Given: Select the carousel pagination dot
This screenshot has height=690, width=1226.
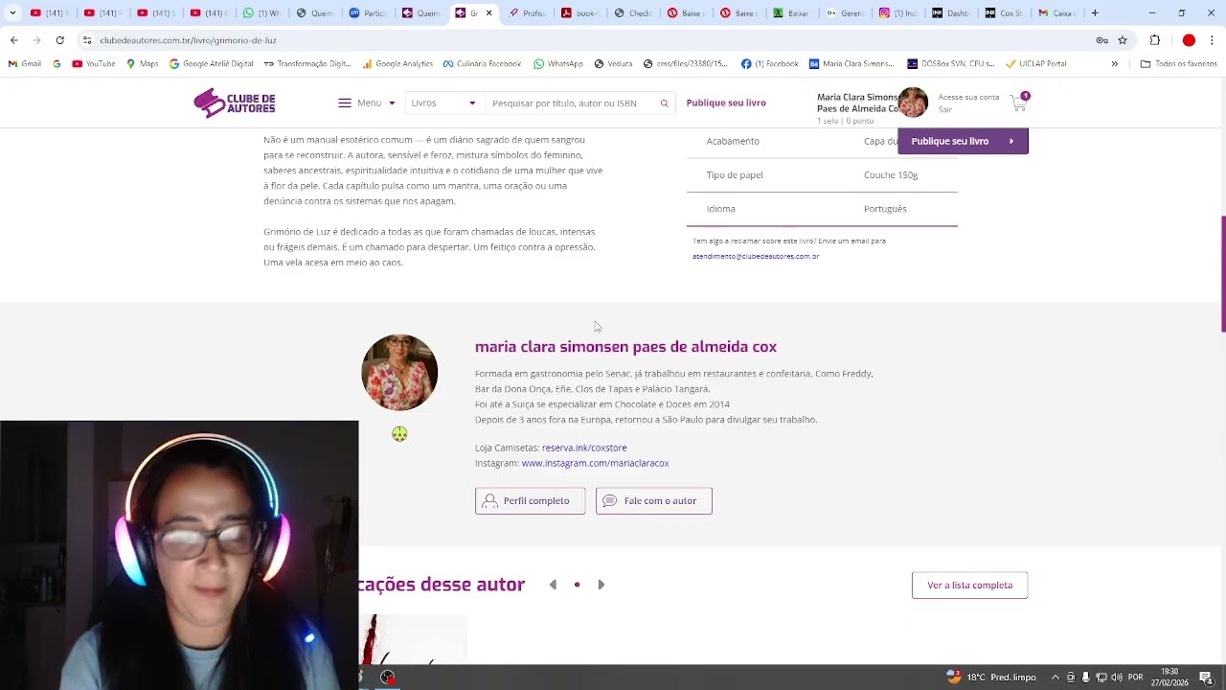Looking at the screenshot, I should (x=577, y=585).
